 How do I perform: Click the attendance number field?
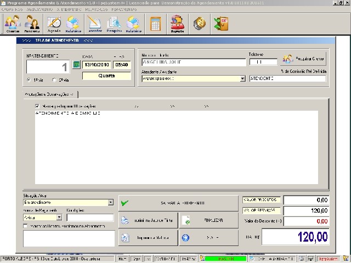pyautogui.click(x=48, y=67)
